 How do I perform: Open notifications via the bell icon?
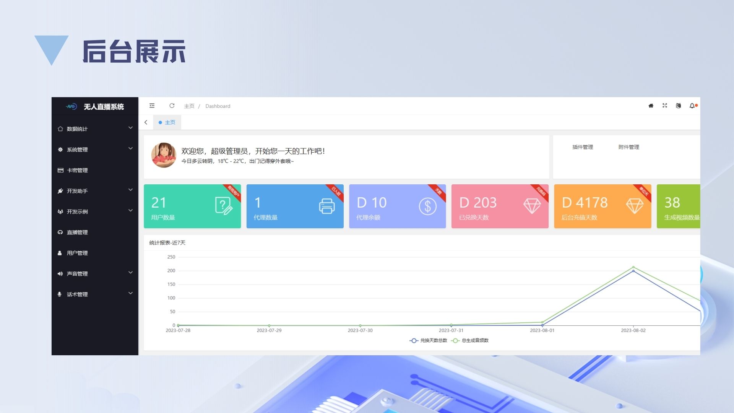click(x=692, y=106)
